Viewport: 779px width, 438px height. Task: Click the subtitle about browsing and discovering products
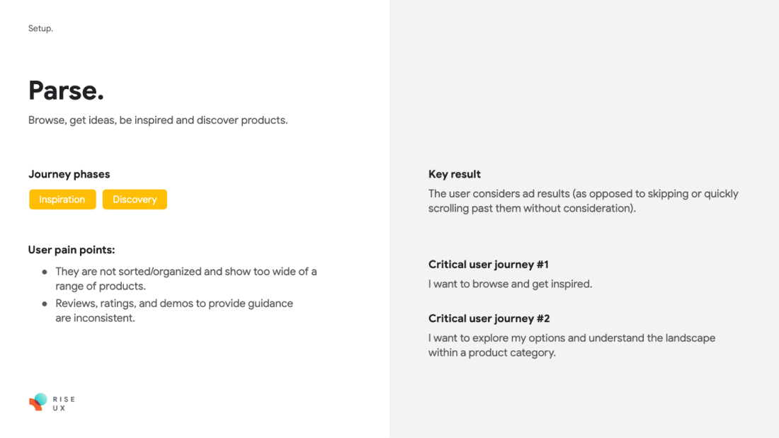pyautogui.click(x=158, y=120)
